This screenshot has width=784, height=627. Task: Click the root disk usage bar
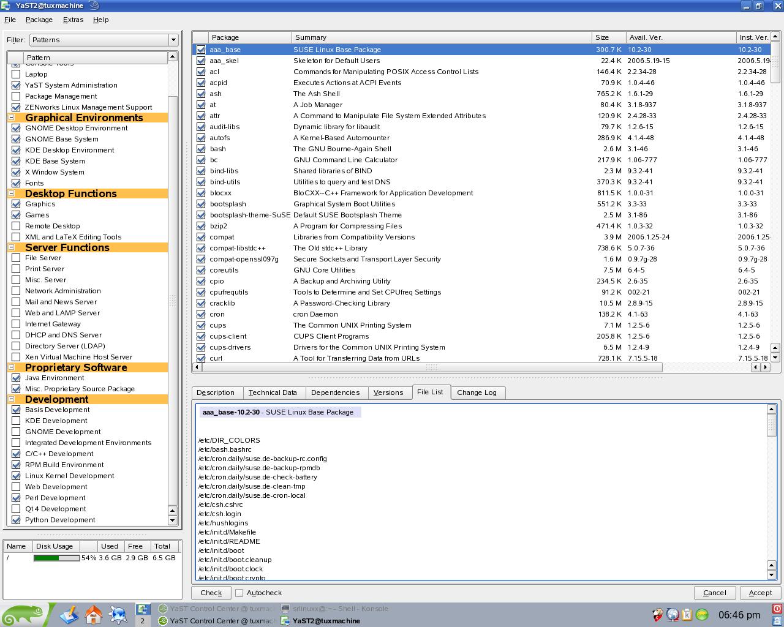tap(56, 558)
